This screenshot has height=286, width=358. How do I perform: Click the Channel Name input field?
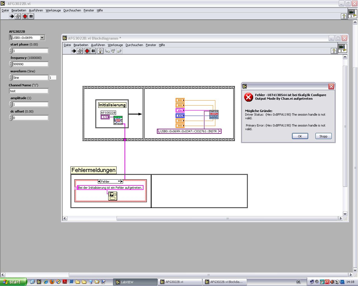(x=29, y=91)
